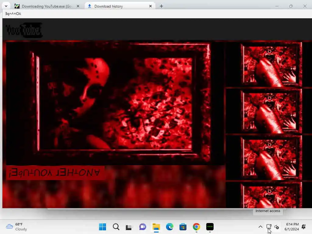Open Microsoft Store from the taskbar
Screen dimensions: 312x234
click(183, 227)
